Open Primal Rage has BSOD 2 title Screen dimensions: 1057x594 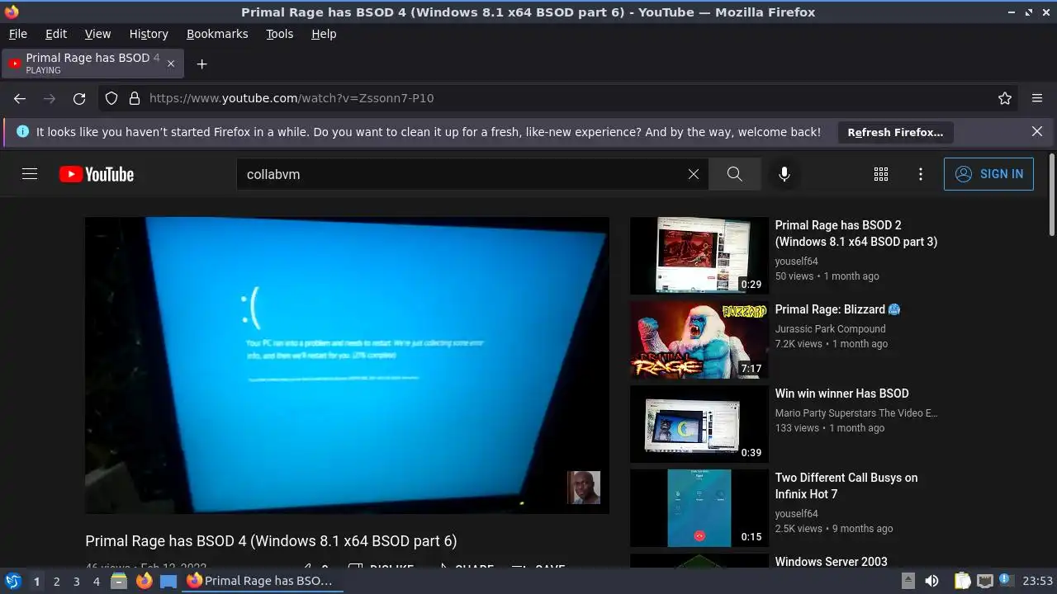[856, 233]
